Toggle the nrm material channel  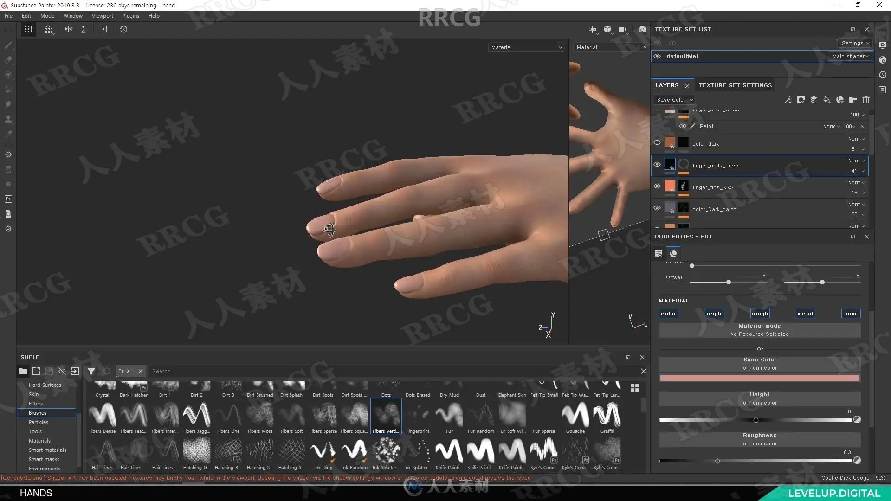tap(851, 314)
